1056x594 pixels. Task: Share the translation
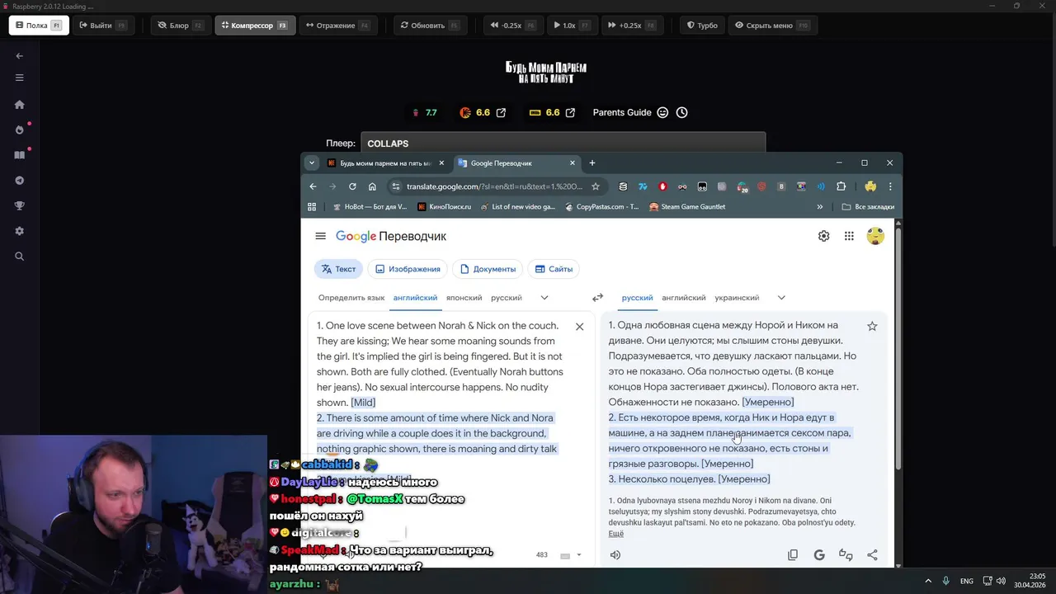pos(872,555)
